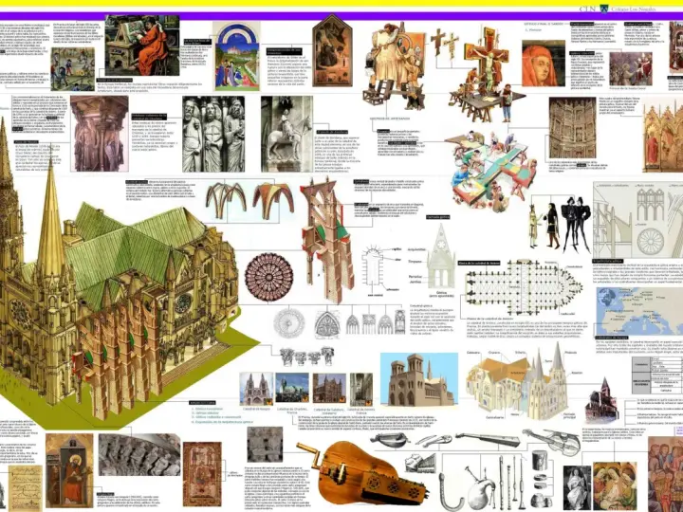Select the bagpipe instrument drawing
The height and width of the screenshot is (512, 683).
480,486
